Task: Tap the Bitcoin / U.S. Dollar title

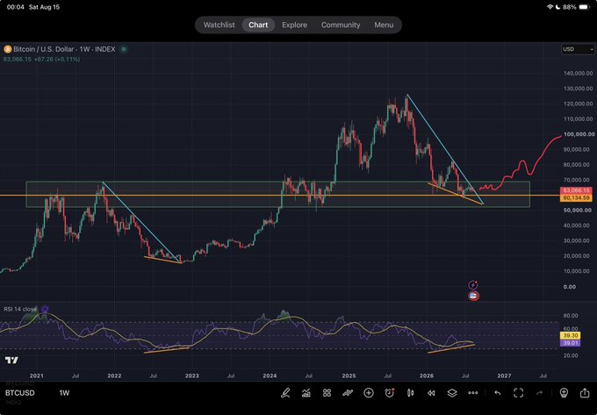Action: pyautogui.click(x=44, y=49)
